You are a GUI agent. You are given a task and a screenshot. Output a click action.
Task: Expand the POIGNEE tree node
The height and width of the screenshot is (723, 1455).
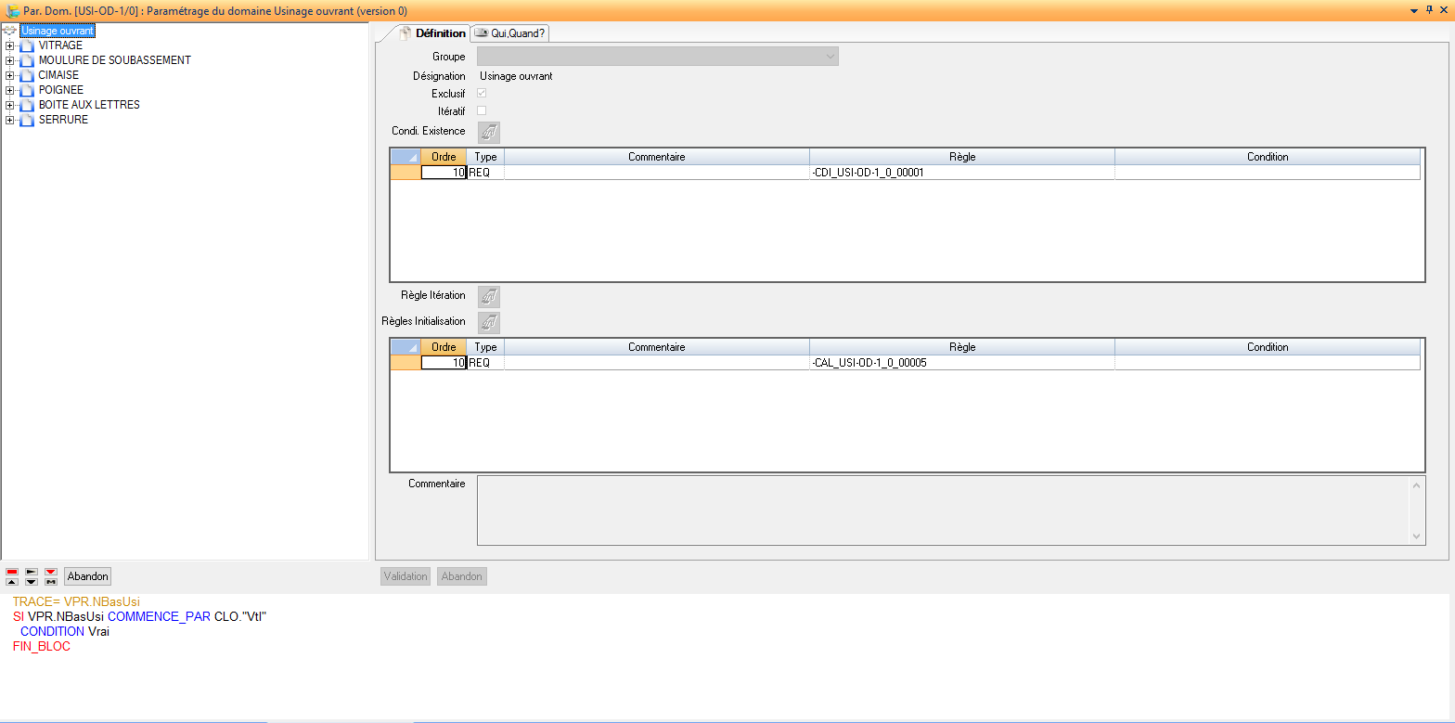(x=9, y=90)
